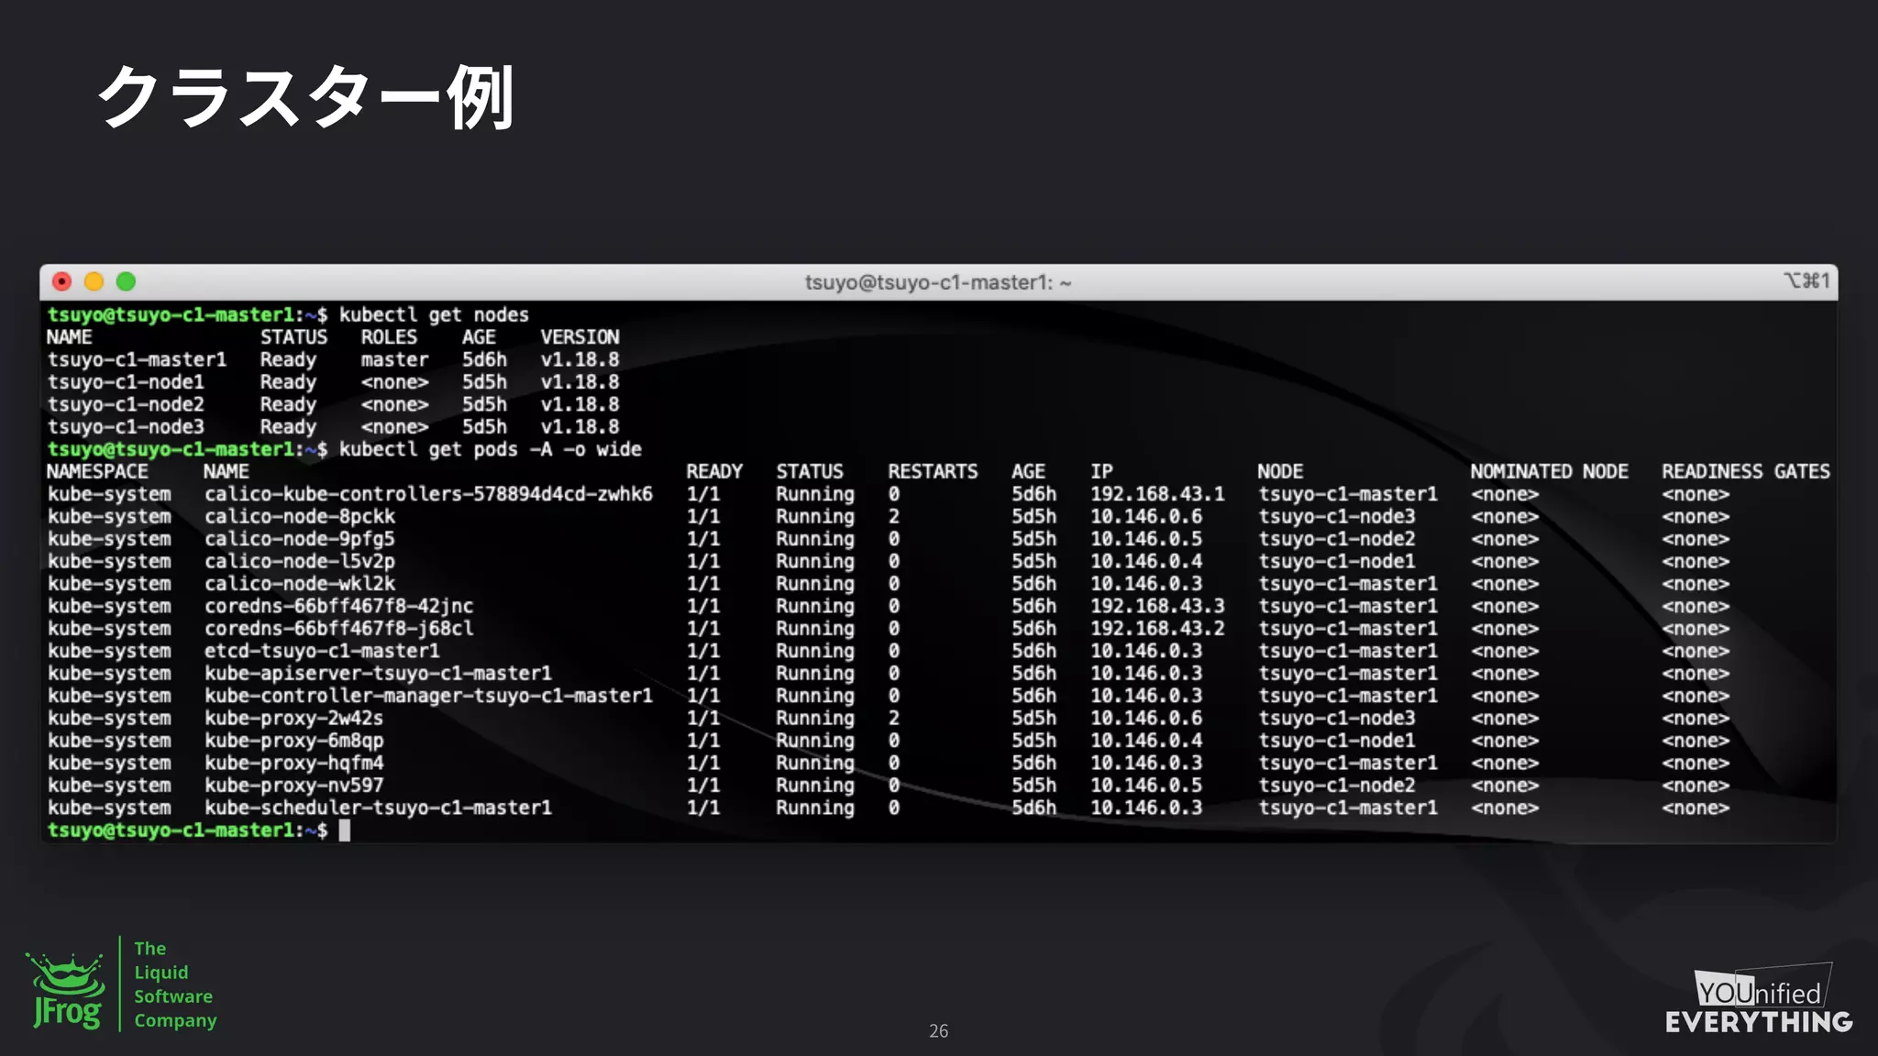Click the kubectl get pods command text
The image size is (1878, 1056).
click(x=490, y=449)
